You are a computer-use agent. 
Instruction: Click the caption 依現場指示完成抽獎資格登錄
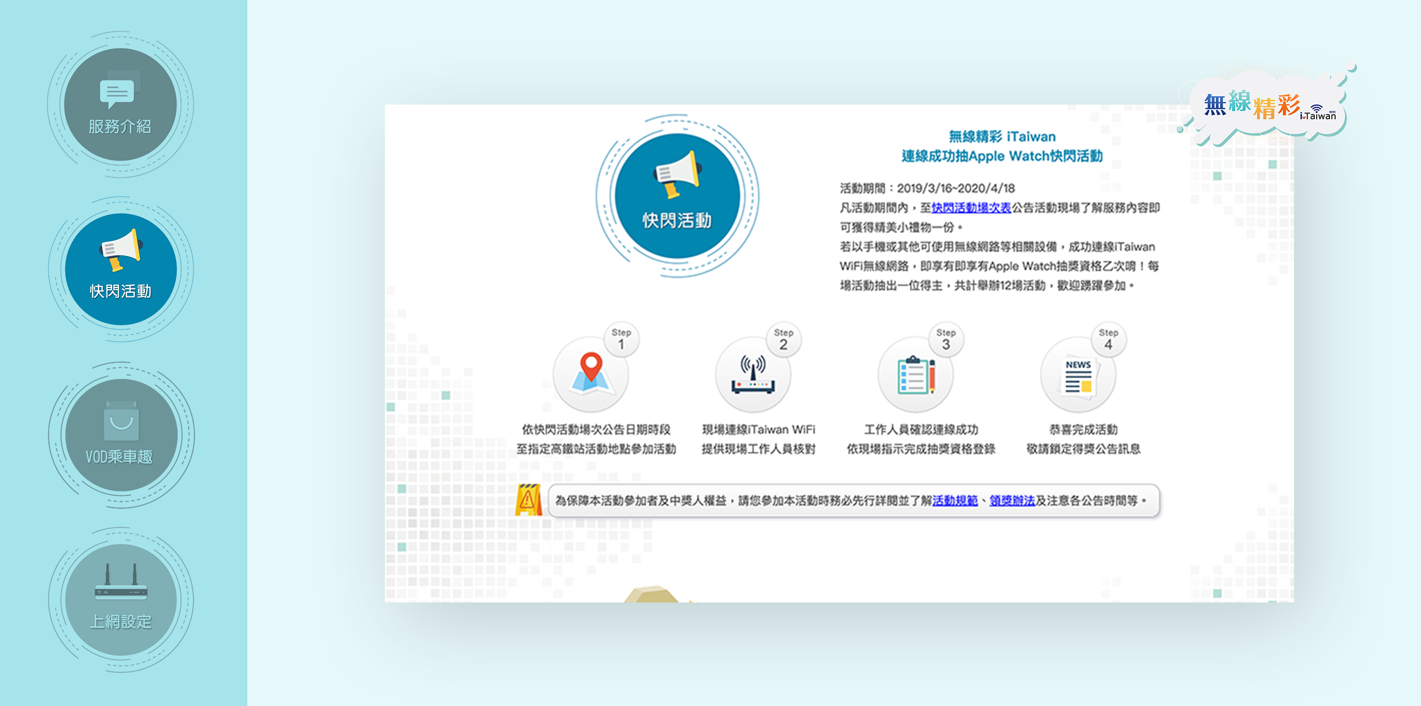pyautogui.click(x=921, y=449)
